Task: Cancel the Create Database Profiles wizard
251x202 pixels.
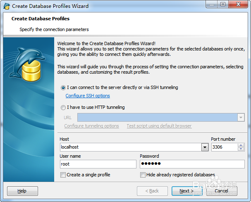Action: click(222, 191)
